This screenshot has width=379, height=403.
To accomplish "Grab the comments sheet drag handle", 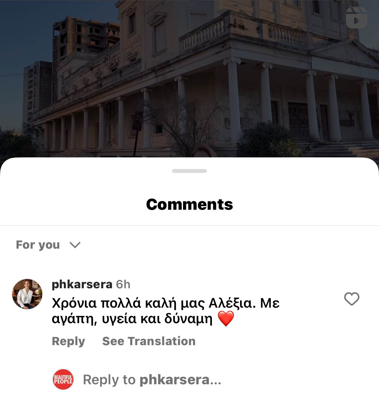I will (x=189, y=171).
